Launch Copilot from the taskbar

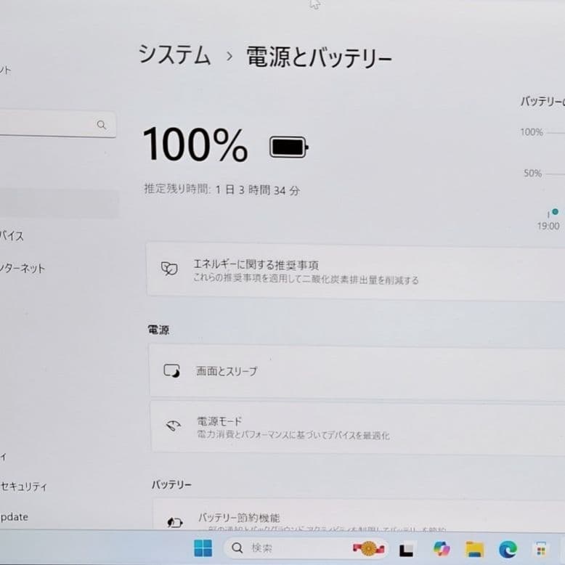[x=442, y=549]
